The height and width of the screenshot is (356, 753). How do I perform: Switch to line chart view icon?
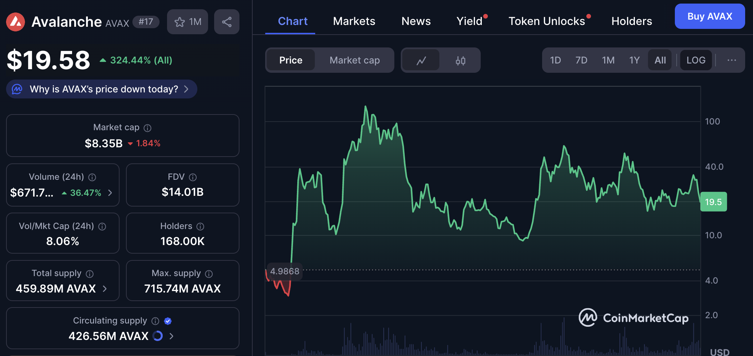click(x=421, y=61)
